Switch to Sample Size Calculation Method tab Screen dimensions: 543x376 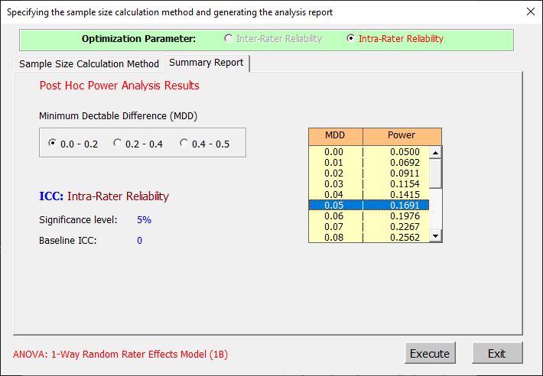89,64
